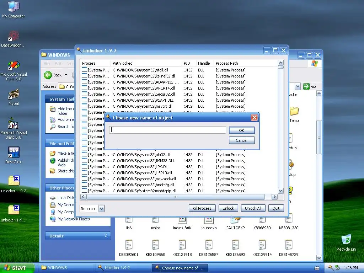Select kernel32.dll row in Unlocker list
Screen dimensions: 364x273
(x=179, y=76)
